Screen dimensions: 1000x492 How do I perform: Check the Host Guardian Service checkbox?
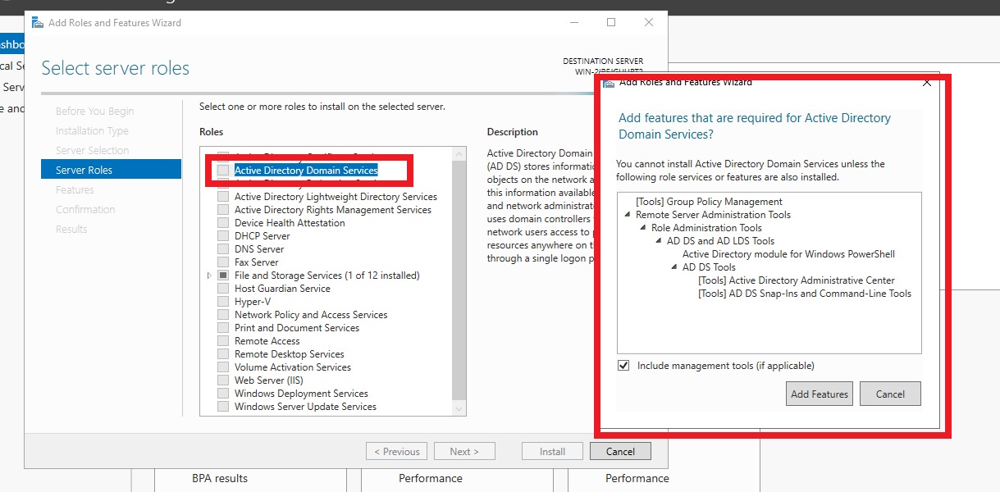(223, 289)
